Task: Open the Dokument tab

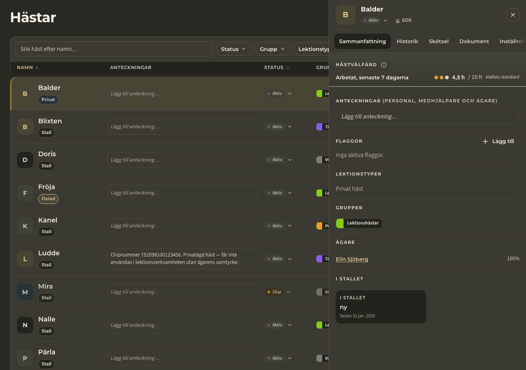Action: coord(474,41)
